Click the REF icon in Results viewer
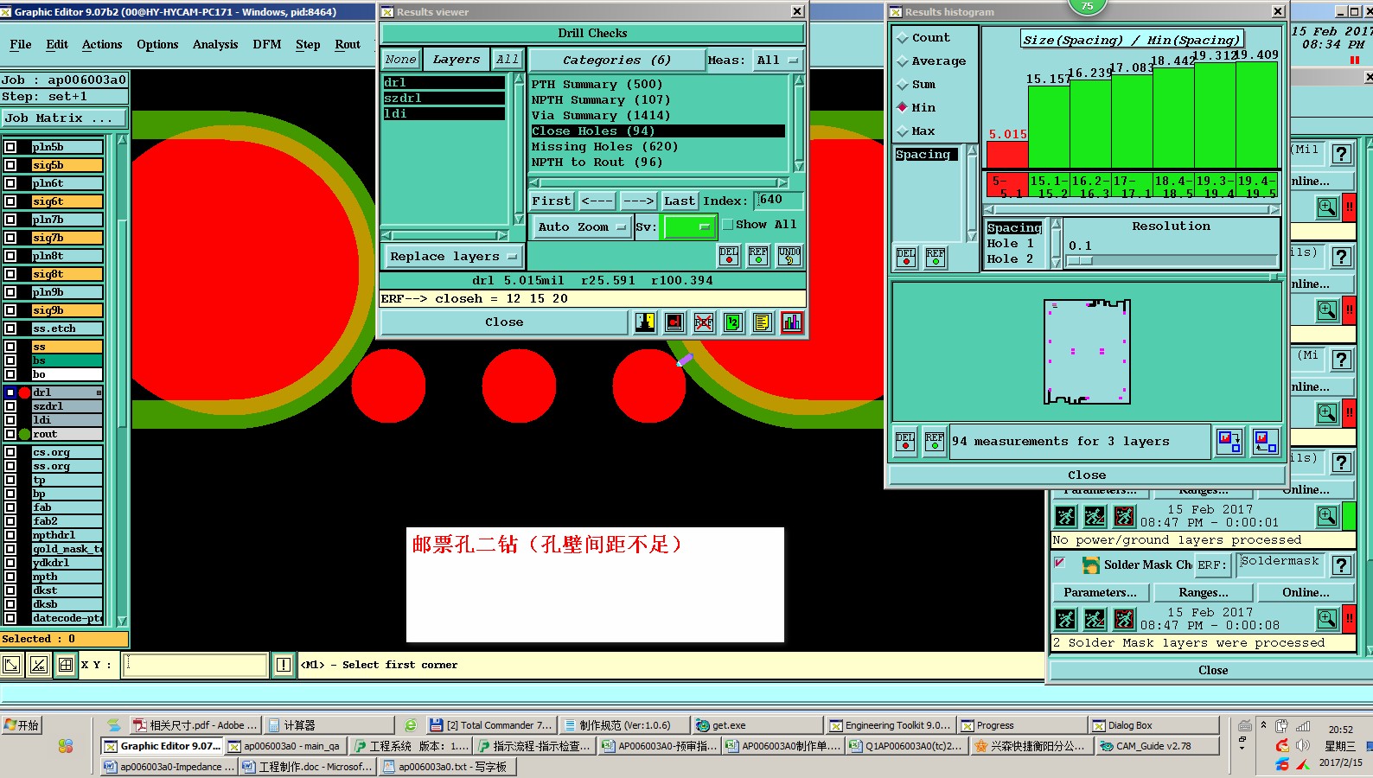 pyautogui.click(x=758, y=256)
